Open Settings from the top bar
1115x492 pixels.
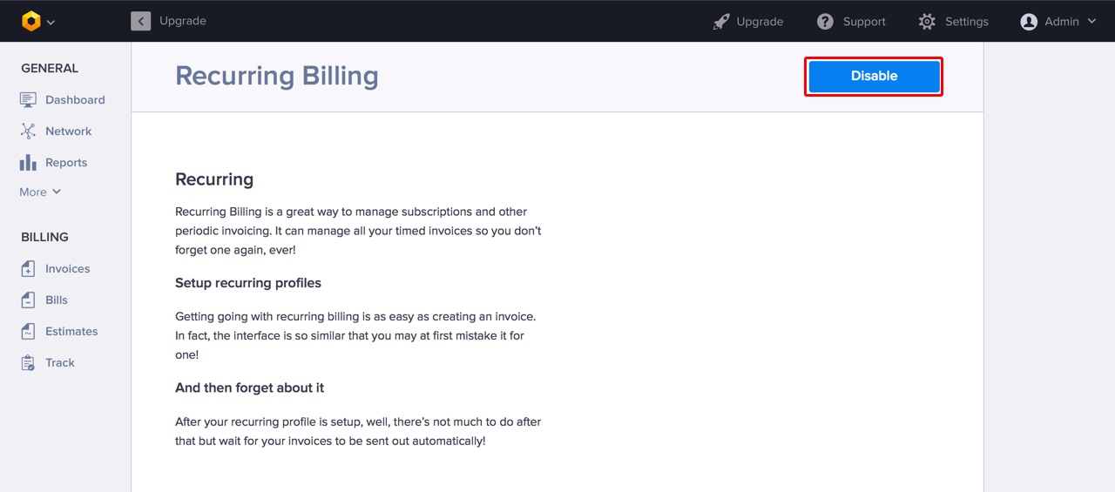click(967, 22)
